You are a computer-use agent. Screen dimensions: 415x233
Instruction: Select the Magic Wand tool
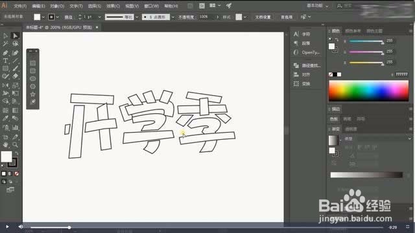coord(5,44)
